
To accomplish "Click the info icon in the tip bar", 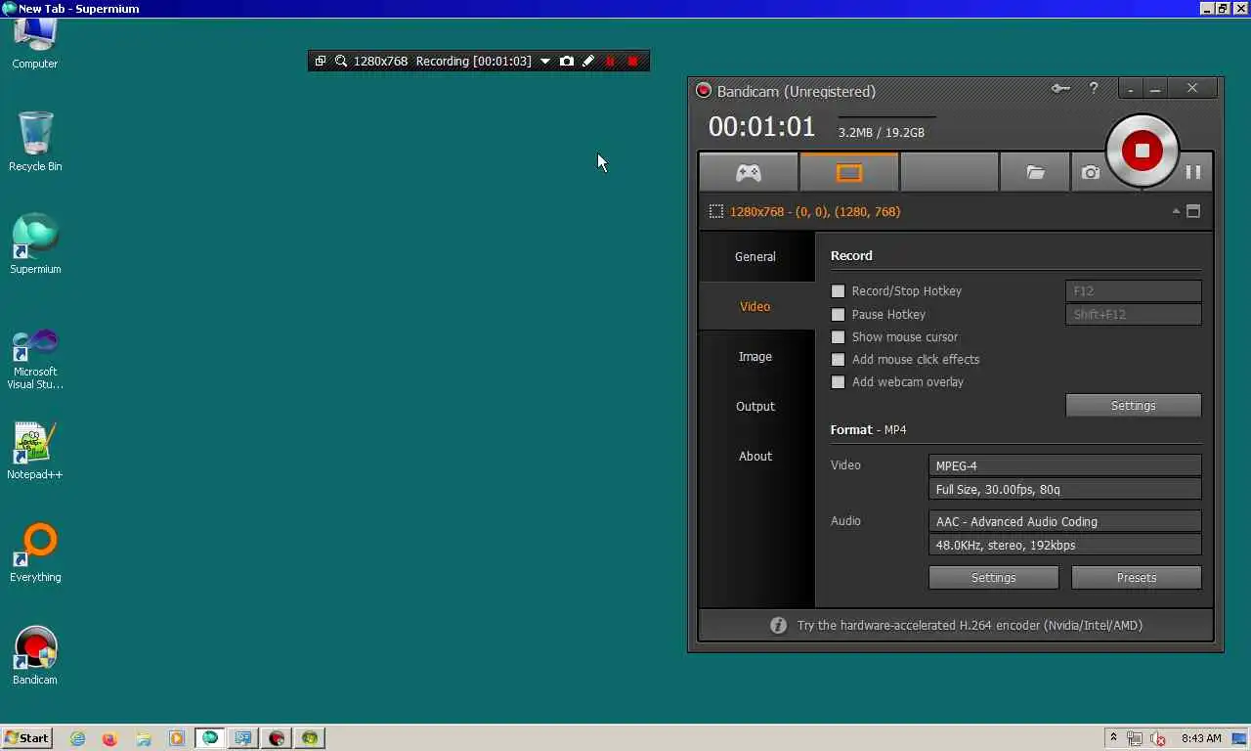I will point(778,625).
